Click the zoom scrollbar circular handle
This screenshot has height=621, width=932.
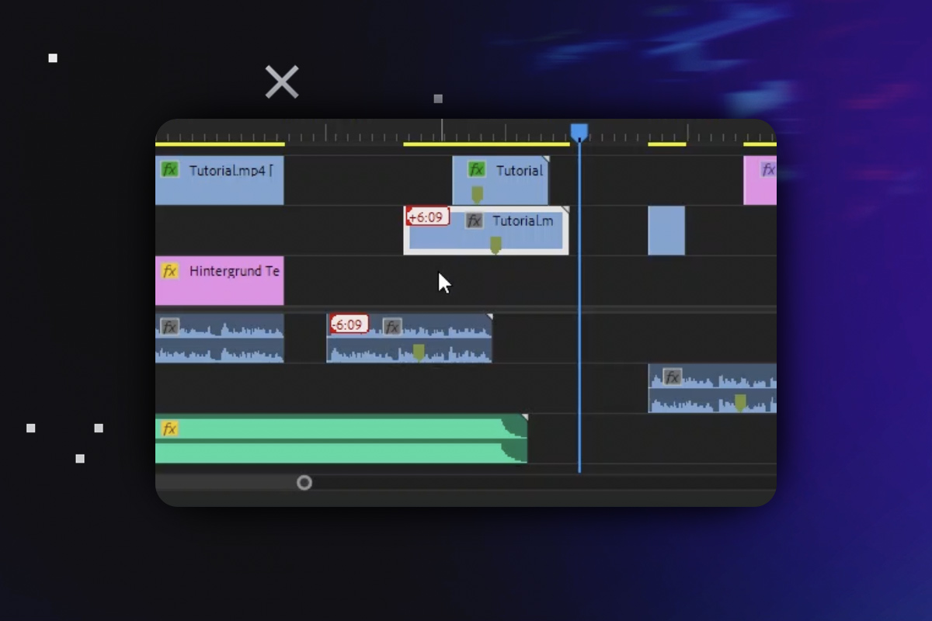click(x=304, y=483)
